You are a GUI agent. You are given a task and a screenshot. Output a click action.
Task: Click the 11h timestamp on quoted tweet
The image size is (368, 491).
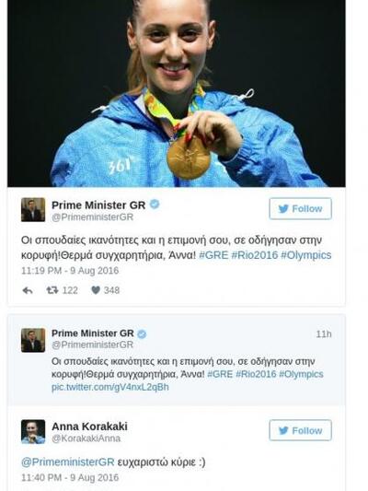click(324, 334)
